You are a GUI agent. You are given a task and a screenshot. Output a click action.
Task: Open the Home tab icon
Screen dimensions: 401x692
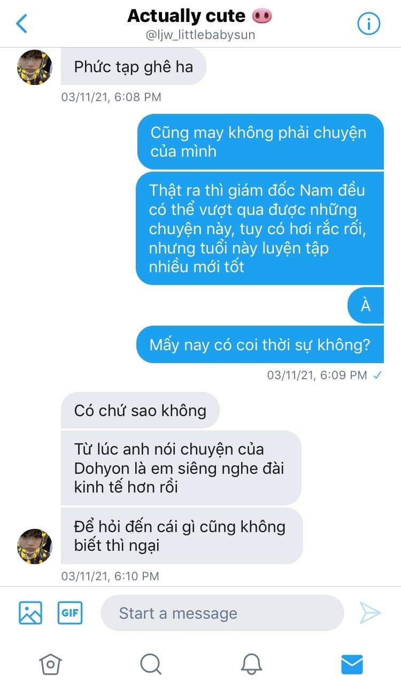coord(50,664)
